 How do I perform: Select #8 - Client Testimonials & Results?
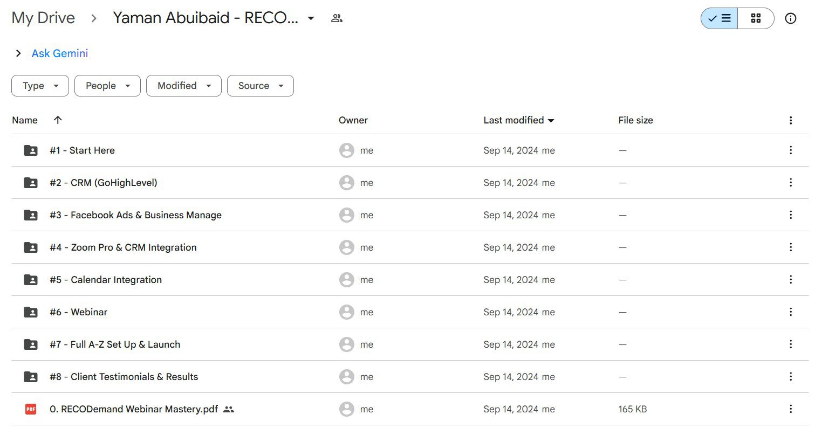(x=124, y=377)
